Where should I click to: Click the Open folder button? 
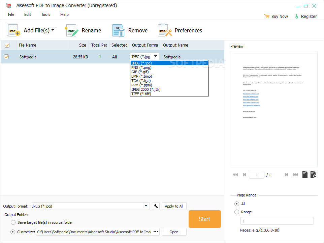[x=174, y=232]
